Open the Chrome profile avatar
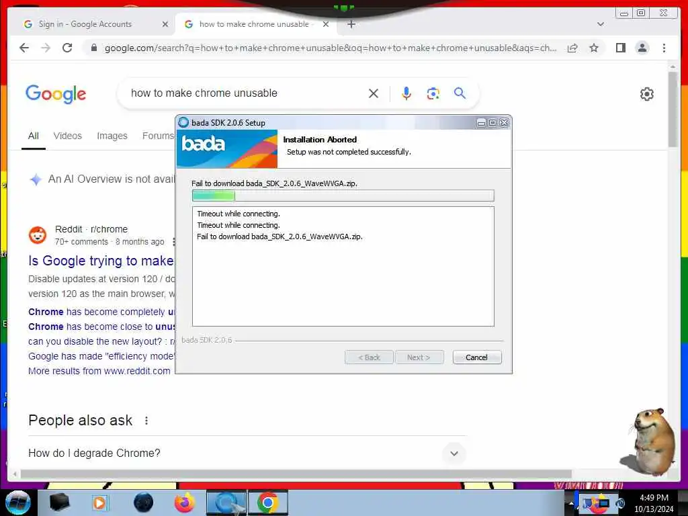The height and width of the screenshot is (516, 688). coord(642,48)
